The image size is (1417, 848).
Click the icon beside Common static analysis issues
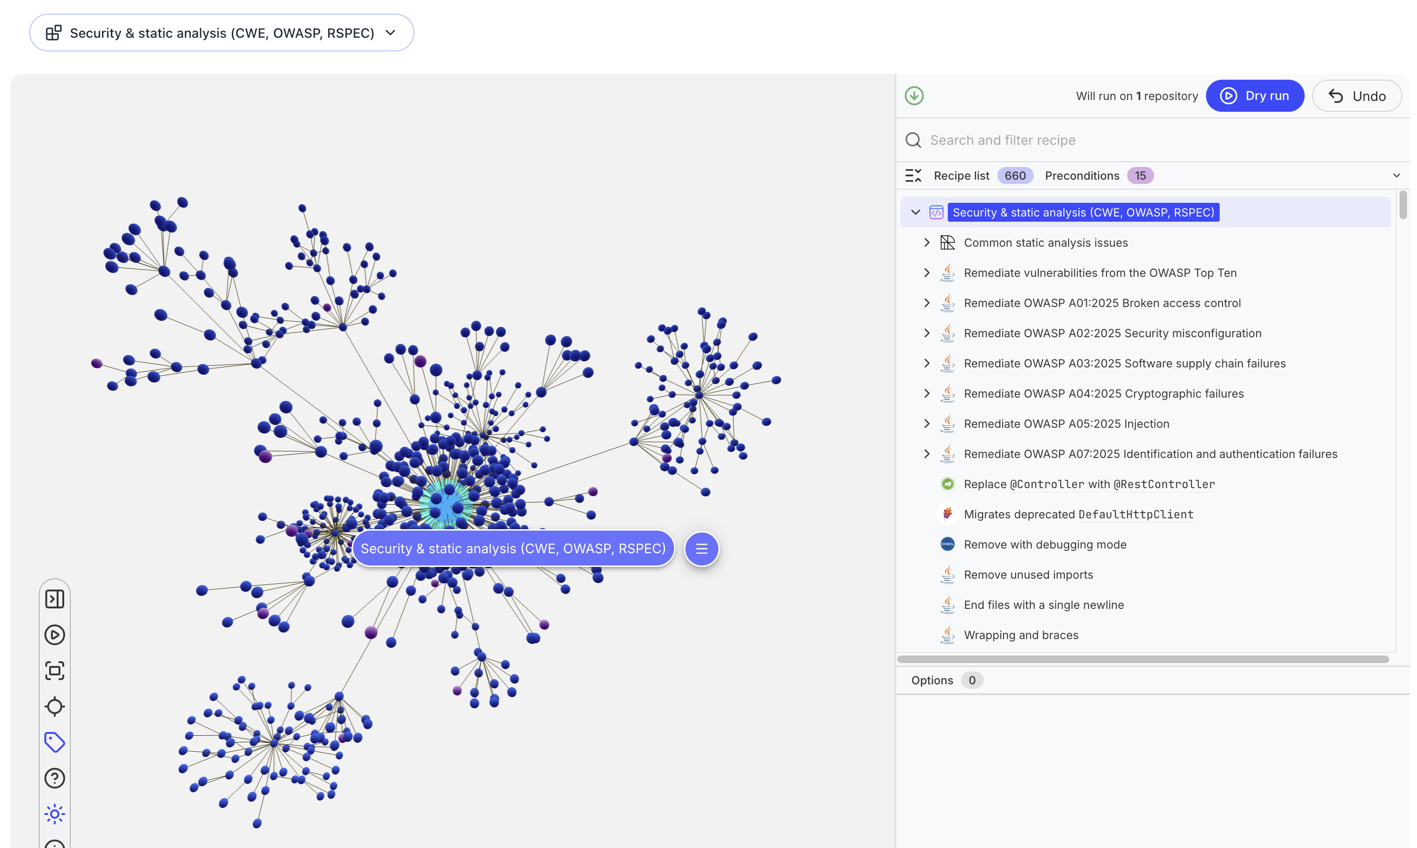pos(947,243)
